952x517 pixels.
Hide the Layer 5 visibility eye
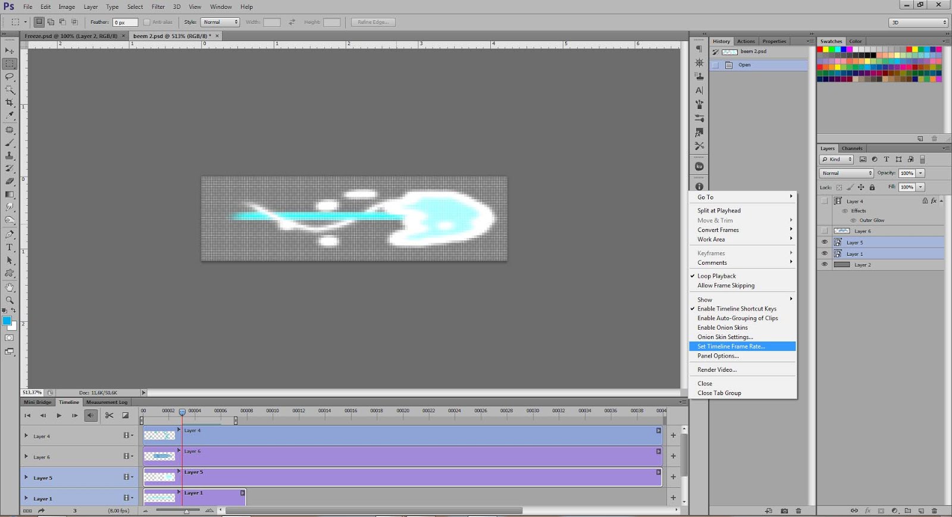[x=824, y=242]
